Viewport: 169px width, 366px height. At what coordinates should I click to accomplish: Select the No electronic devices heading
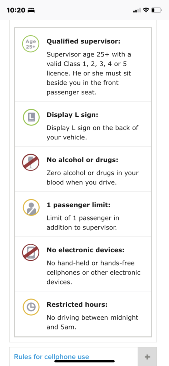[x=85, y=250]
